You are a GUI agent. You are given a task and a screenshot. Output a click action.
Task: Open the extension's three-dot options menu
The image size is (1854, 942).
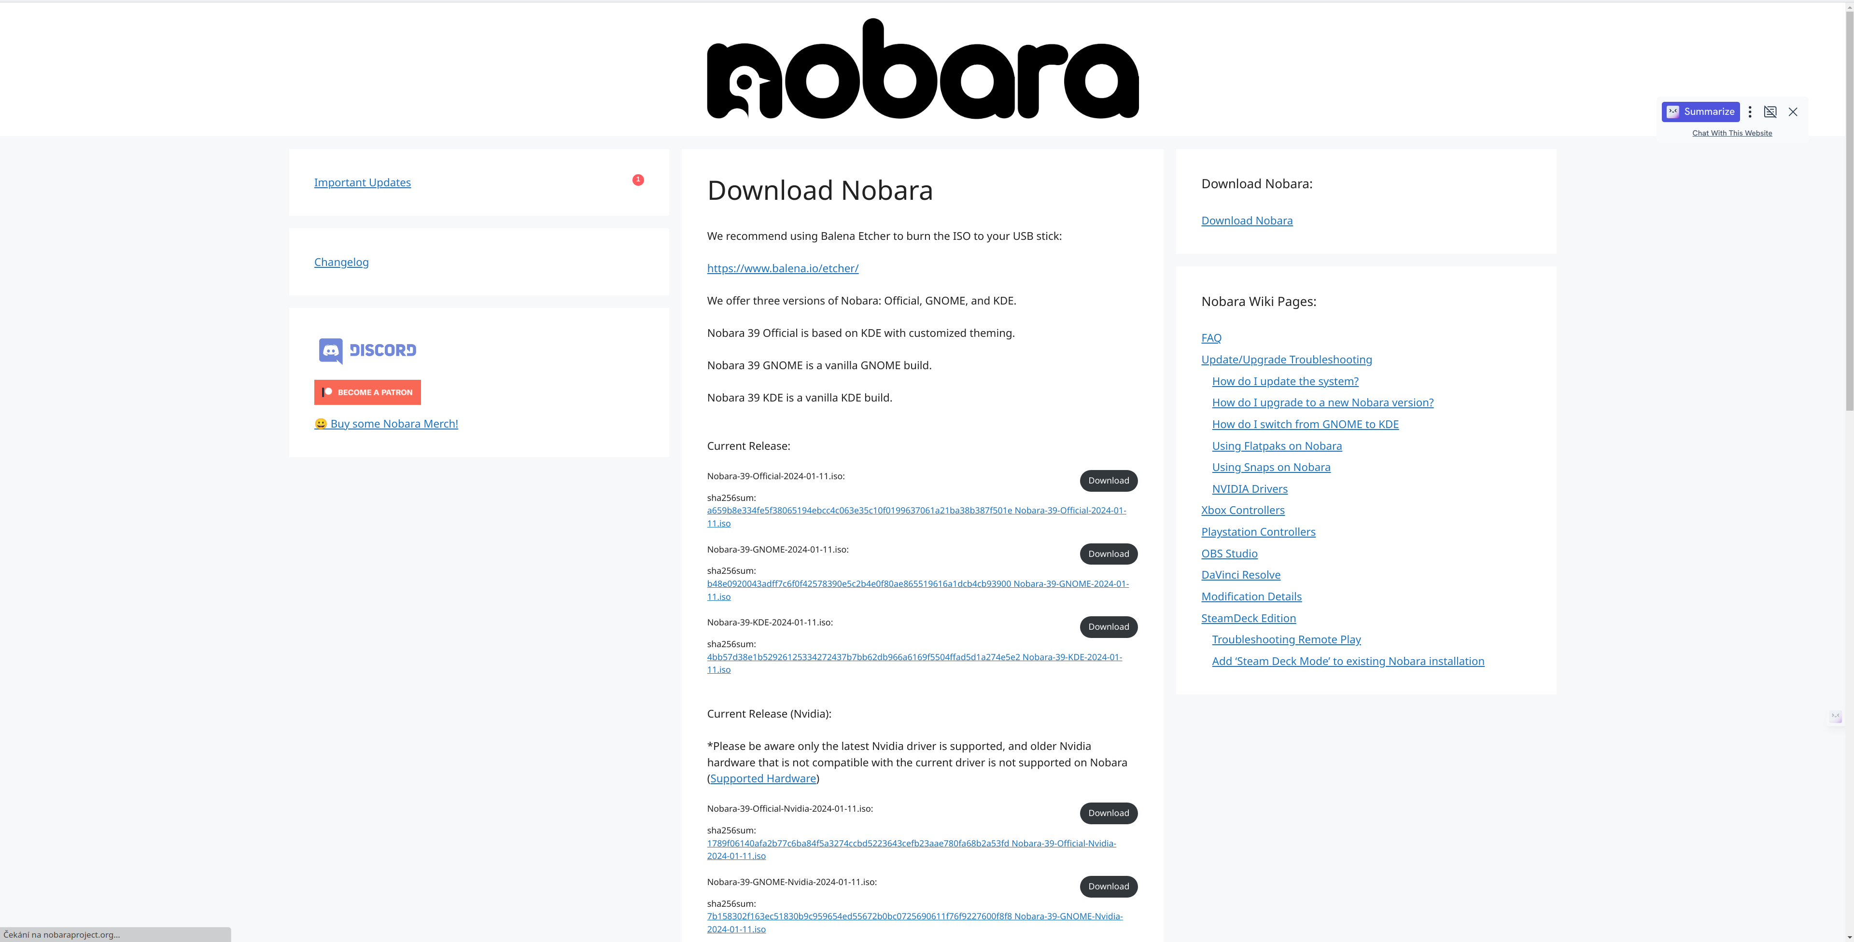click(x=1750, y=111)
